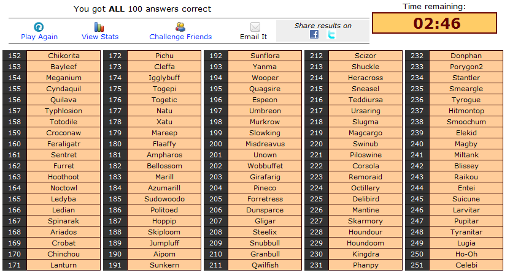Share results on Twitter

[331, 34]
